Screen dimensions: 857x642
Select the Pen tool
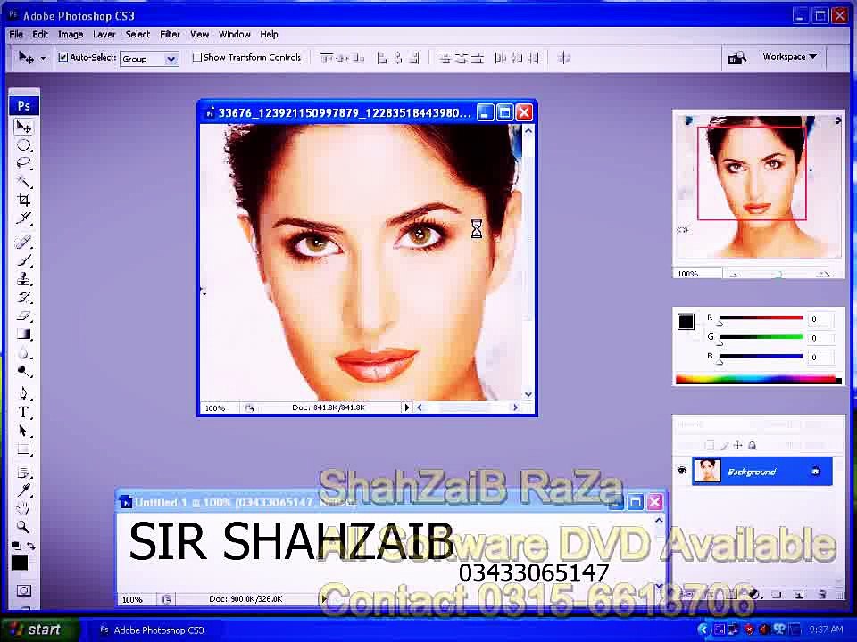(x=23, y=393)
